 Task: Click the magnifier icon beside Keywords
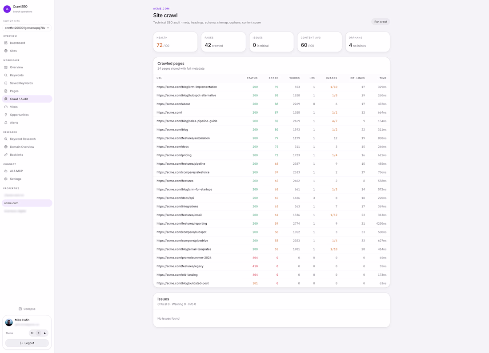[x=6, y=75]
